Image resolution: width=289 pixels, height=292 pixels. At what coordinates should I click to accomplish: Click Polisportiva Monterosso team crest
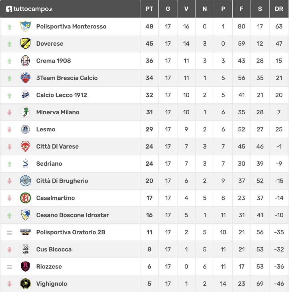(x=25, y=27)
